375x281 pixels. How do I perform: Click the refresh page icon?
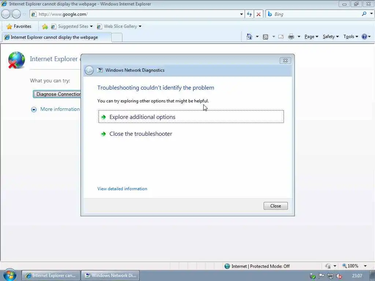(x=249, y=14)
